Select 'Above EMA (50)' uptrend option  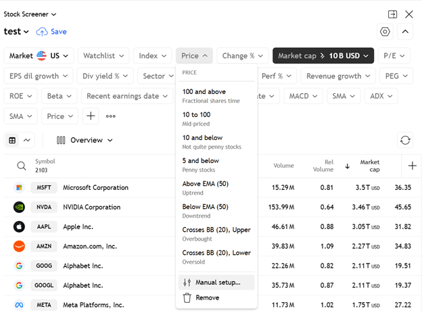point(205,184)
